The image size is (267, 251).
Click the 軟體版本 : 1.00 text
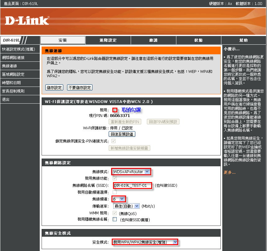pos(249,4)
